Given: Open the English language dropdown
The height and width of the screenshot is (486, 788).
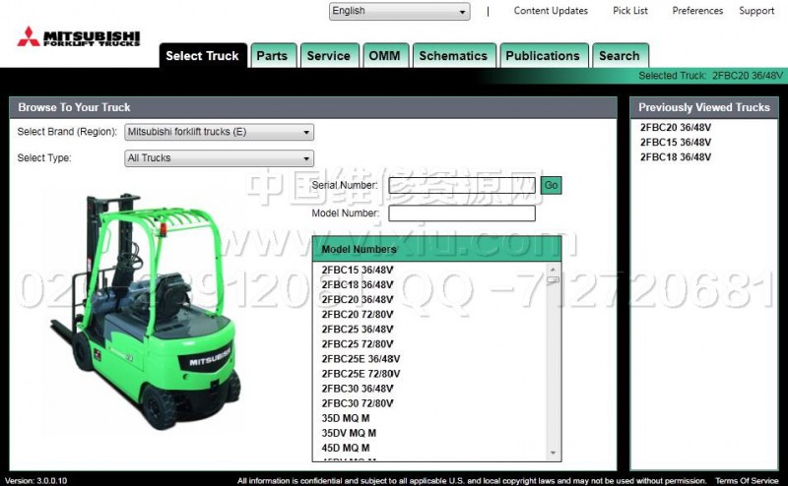Looking at the screenshot, I should (400, 11).
